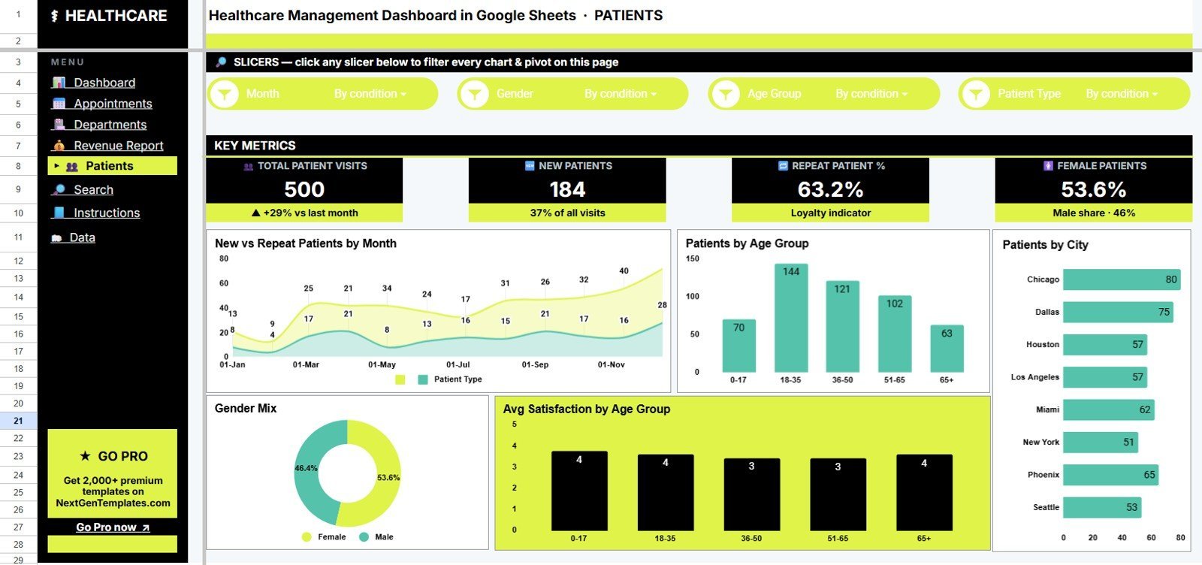This screenshot has width=1202, height=565.
Task: Click the 36-50 bar showing 121 patients
Action: [842, 326]
